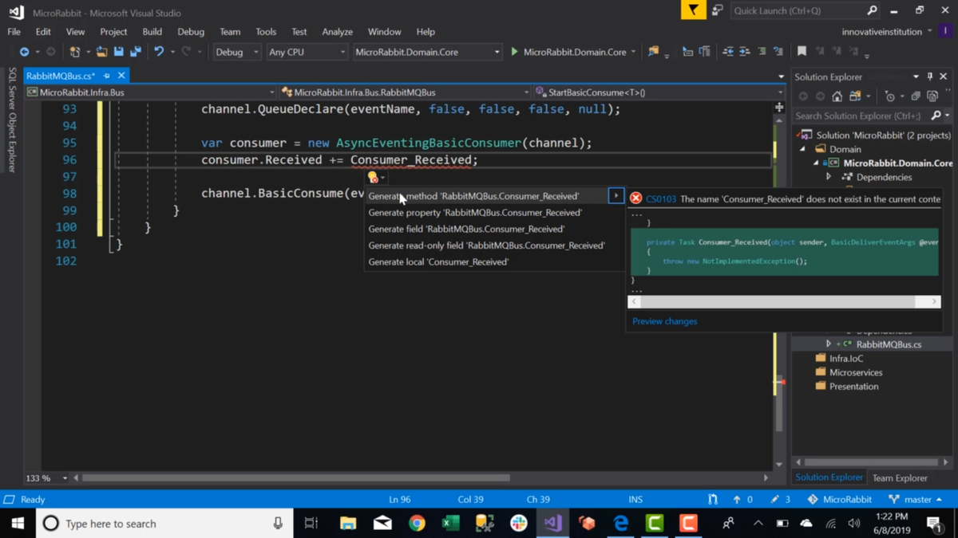Click the Home icon in Solution Explorer
The width and height of the screenshot is (958, 538).
837,96
